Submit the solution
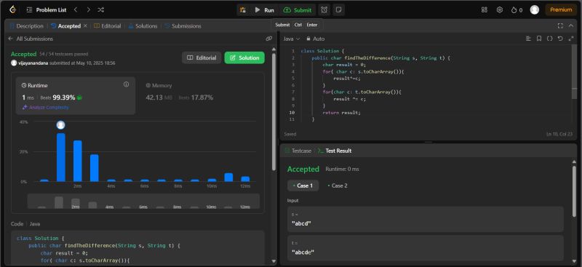The width and height of the screenshot is (582, 267). click(x=298, y=10)
